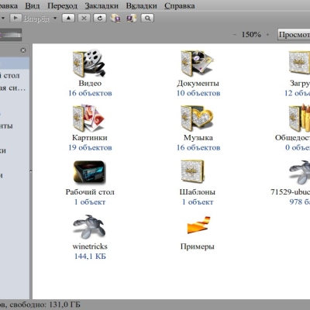Open the Просмотр view mode dropdown
The height and width of the screenshot is (310, 310).
tap(294, 35)
